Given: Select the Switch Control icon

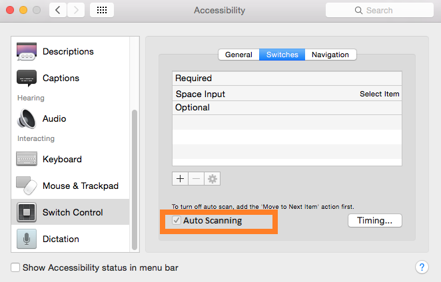Looking at the screenshot, I should [27, 212].
